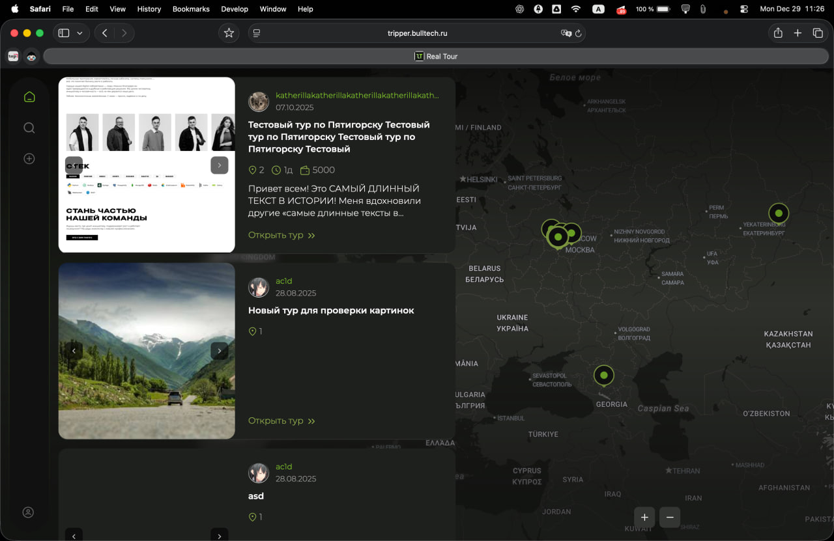Select the map pin above Georgia

tap(604, 375)
